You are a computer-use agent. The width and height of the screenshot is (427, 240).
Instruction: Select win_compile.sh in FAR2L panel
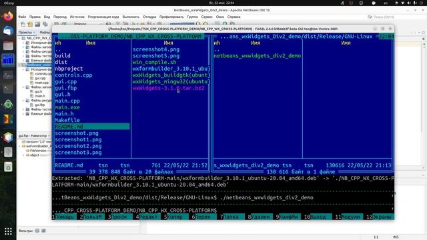coord(154,62)
